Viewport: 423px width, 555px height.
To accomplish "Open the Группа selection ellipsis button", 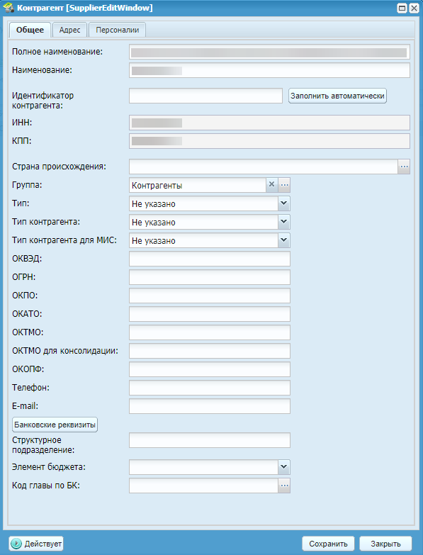I will click(x=284, y=185).
